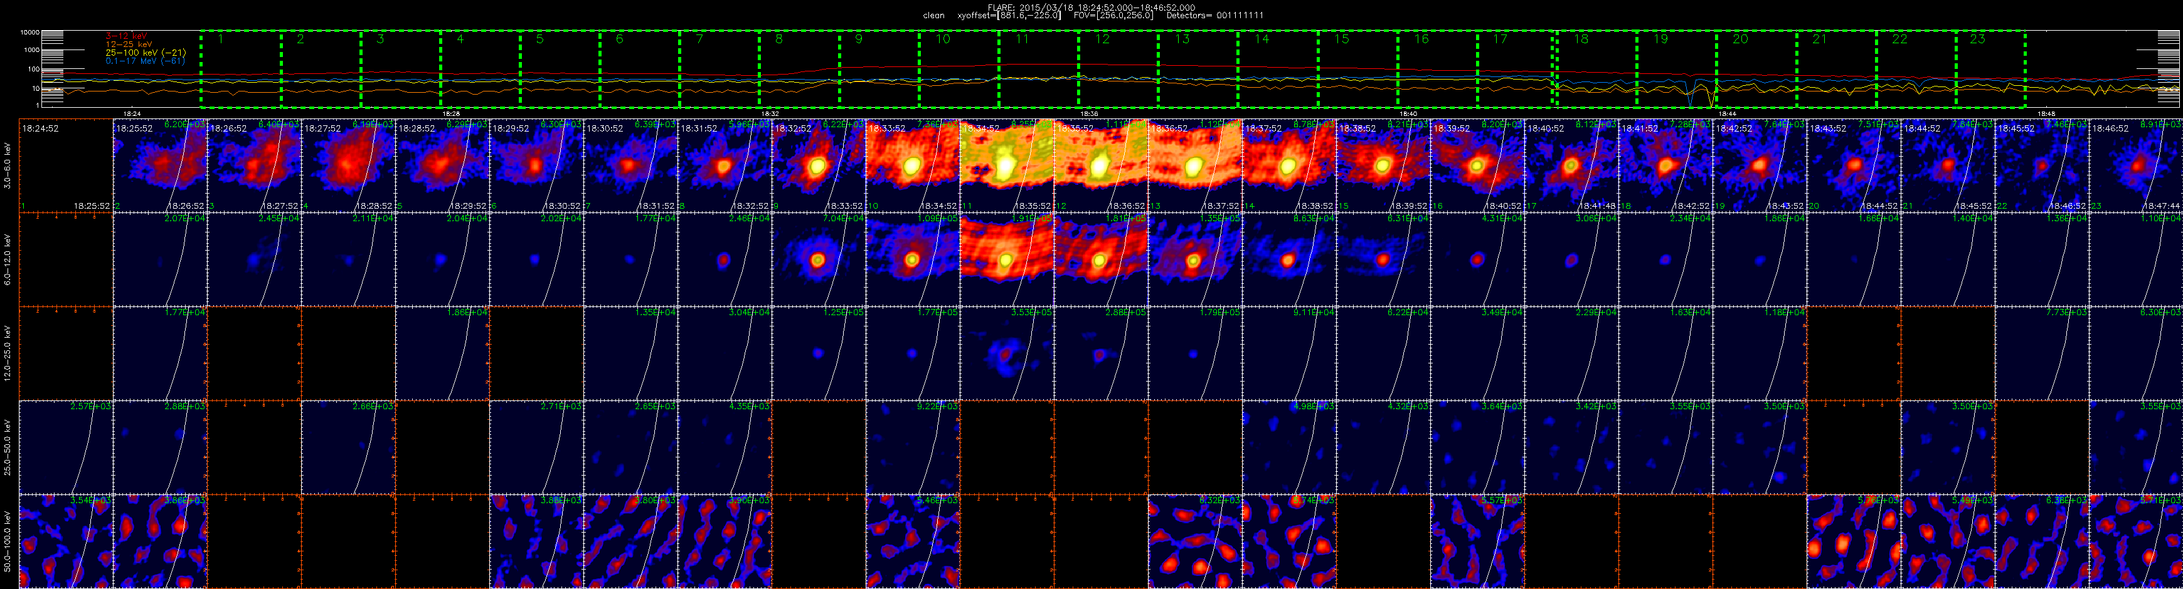Select interval 14 in the light curve
The width and height of the screenshot is (2183, 589).
[1277, 70]
